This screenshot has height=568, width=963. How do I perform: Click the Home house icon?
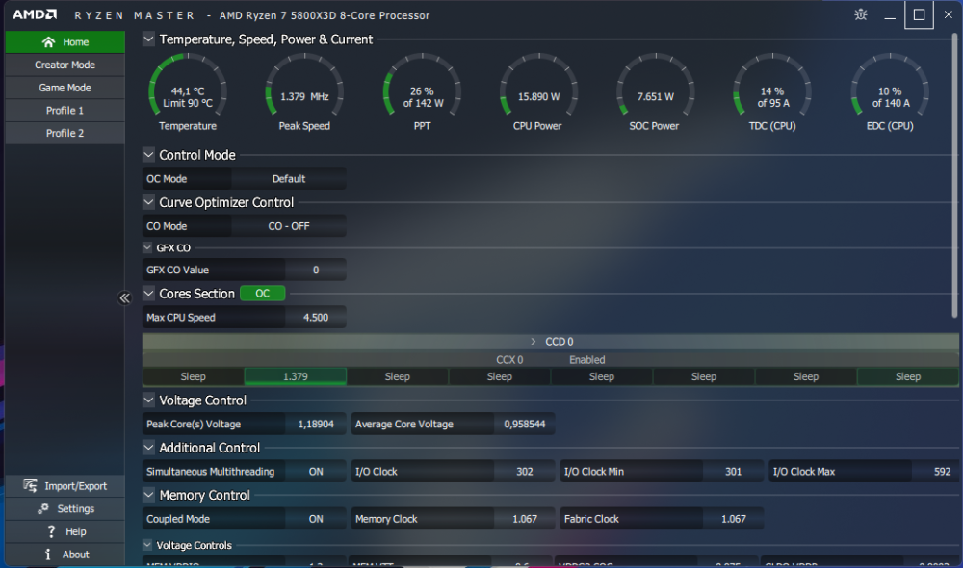(48, 41)
